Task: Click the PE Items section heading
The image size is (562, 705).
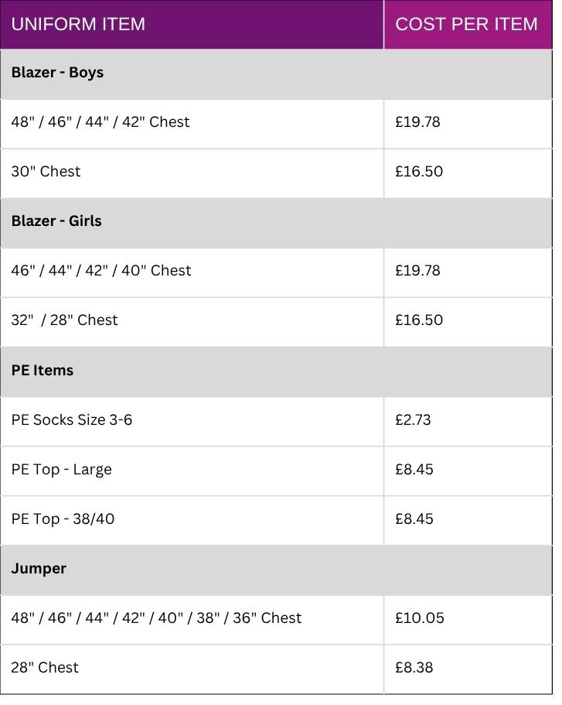Action: click(43, 371)
